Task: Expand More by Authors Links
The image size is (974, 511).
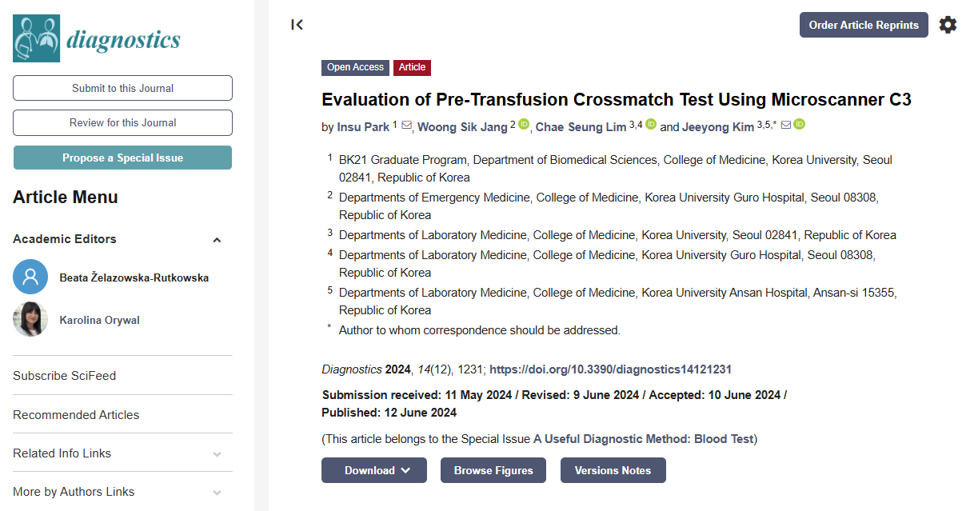Action: [x=217, y=493]
